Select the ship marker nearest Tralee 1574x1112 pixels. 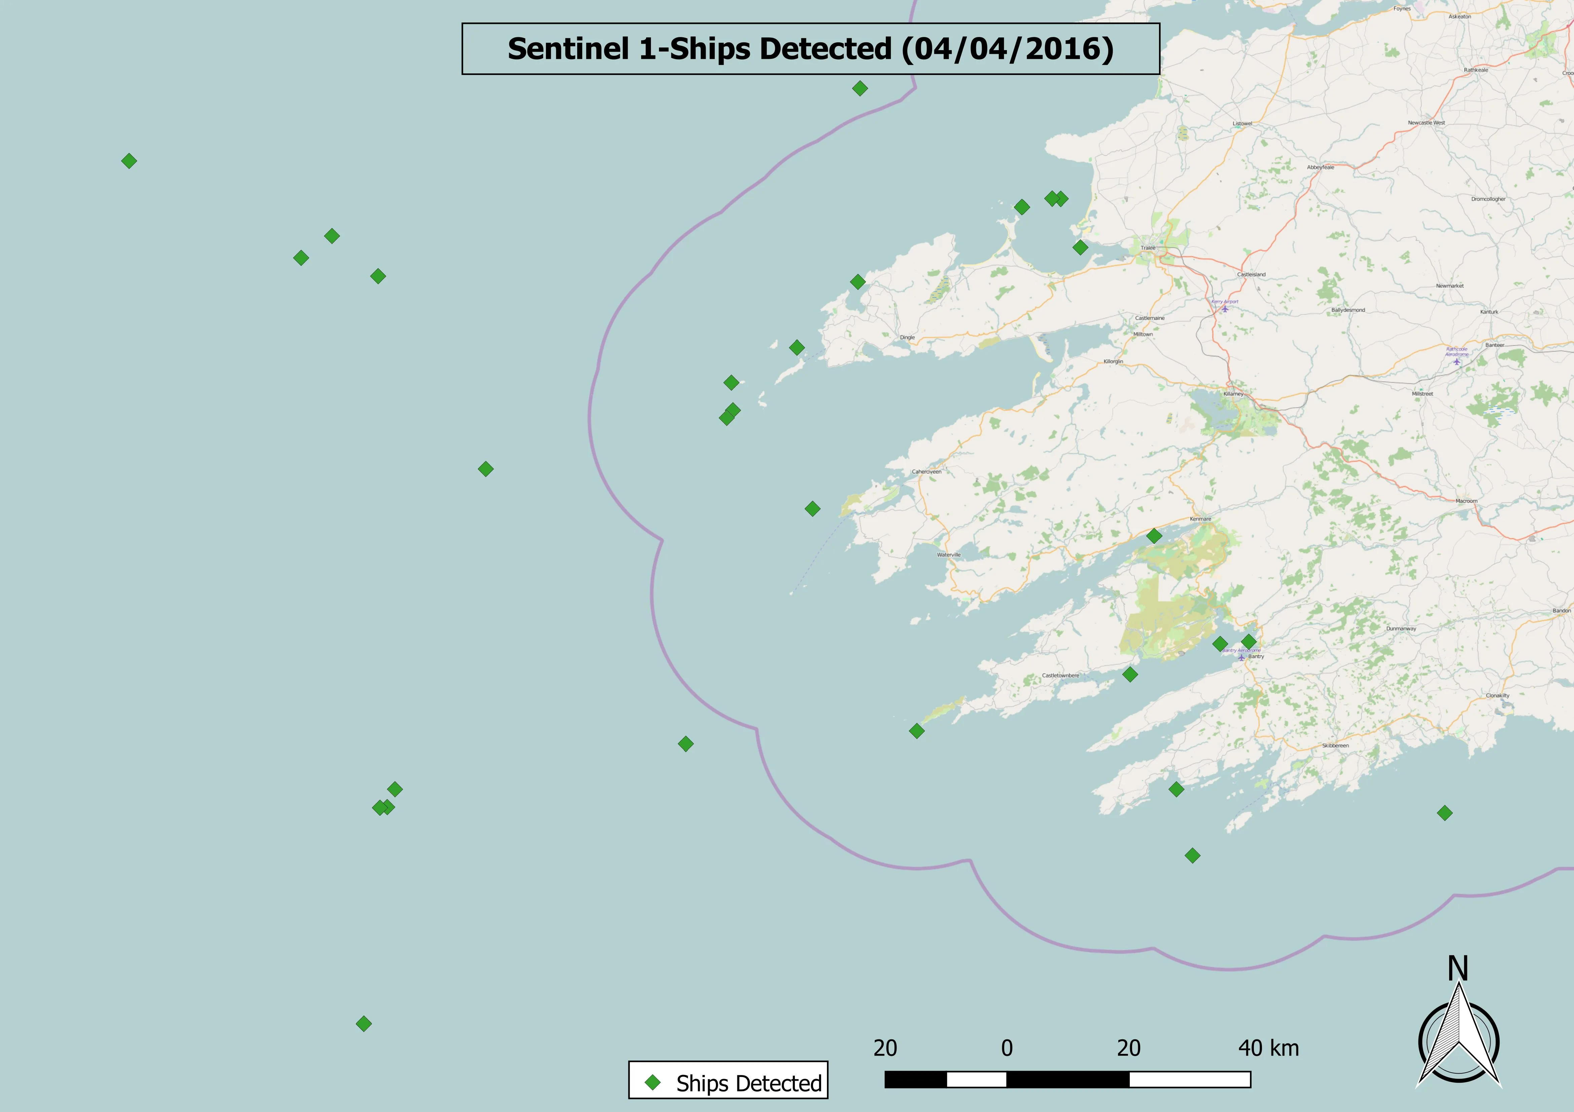click(1080, 247)
